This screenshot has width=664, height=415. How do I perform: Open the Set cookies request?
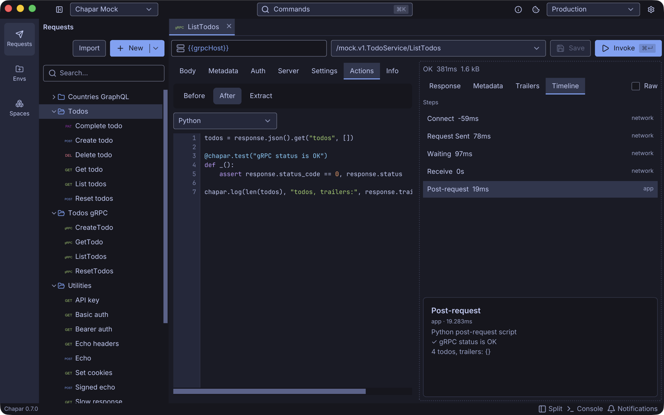click(x=101, y=373)
